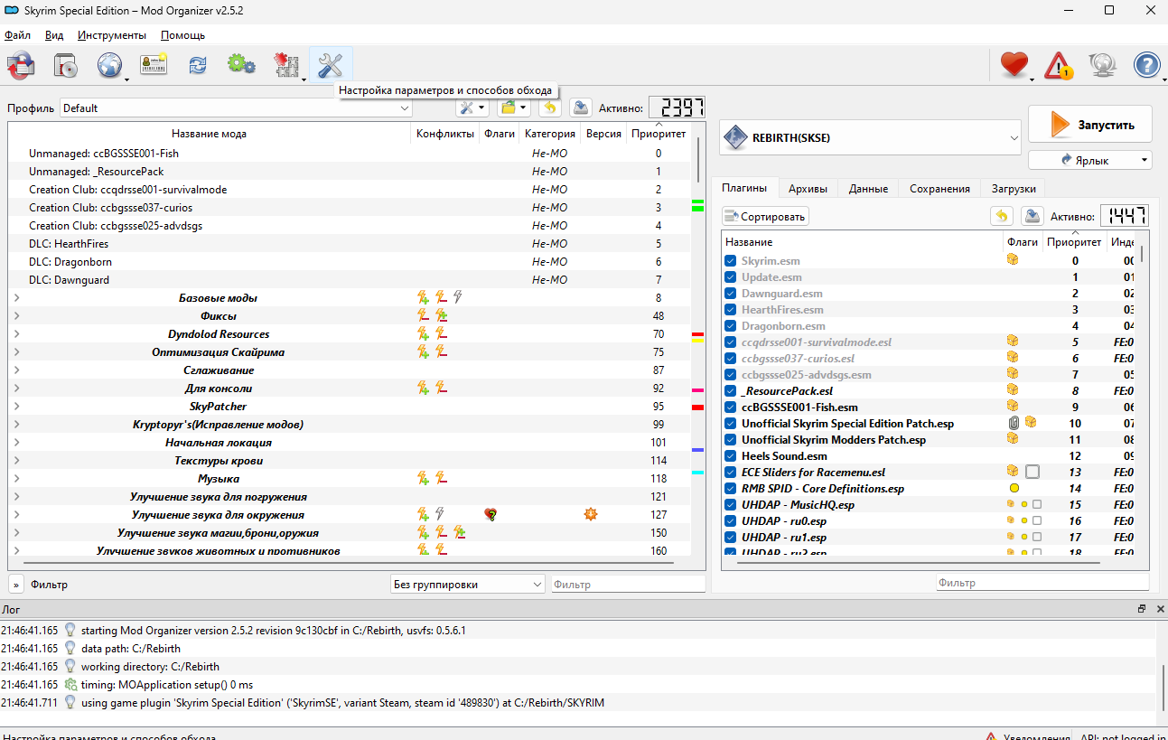Click heart flag on Улучшение звука для окружения
This screenshot has height=740, width=1168.
pyautogui.click(x=491, y=514)
